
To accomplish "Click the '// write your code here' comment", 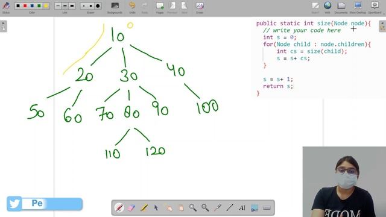I will point(302,30).
